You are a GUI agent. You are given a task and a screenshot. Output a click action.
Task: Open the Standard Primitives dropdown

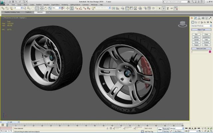click(201, 26)
